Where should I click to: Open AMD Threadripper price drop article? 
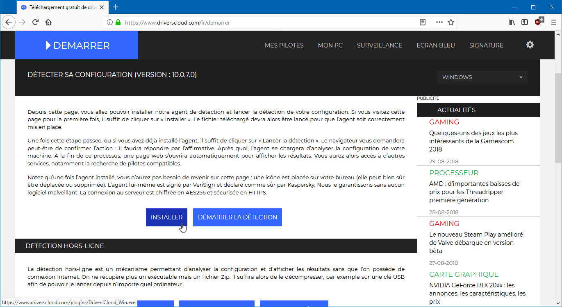[474, 192]
